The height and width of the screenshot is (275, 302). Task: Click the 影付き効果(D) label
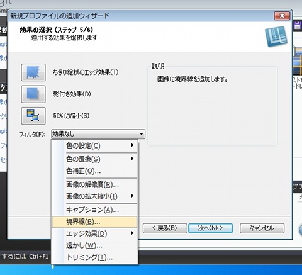point(72,94)
